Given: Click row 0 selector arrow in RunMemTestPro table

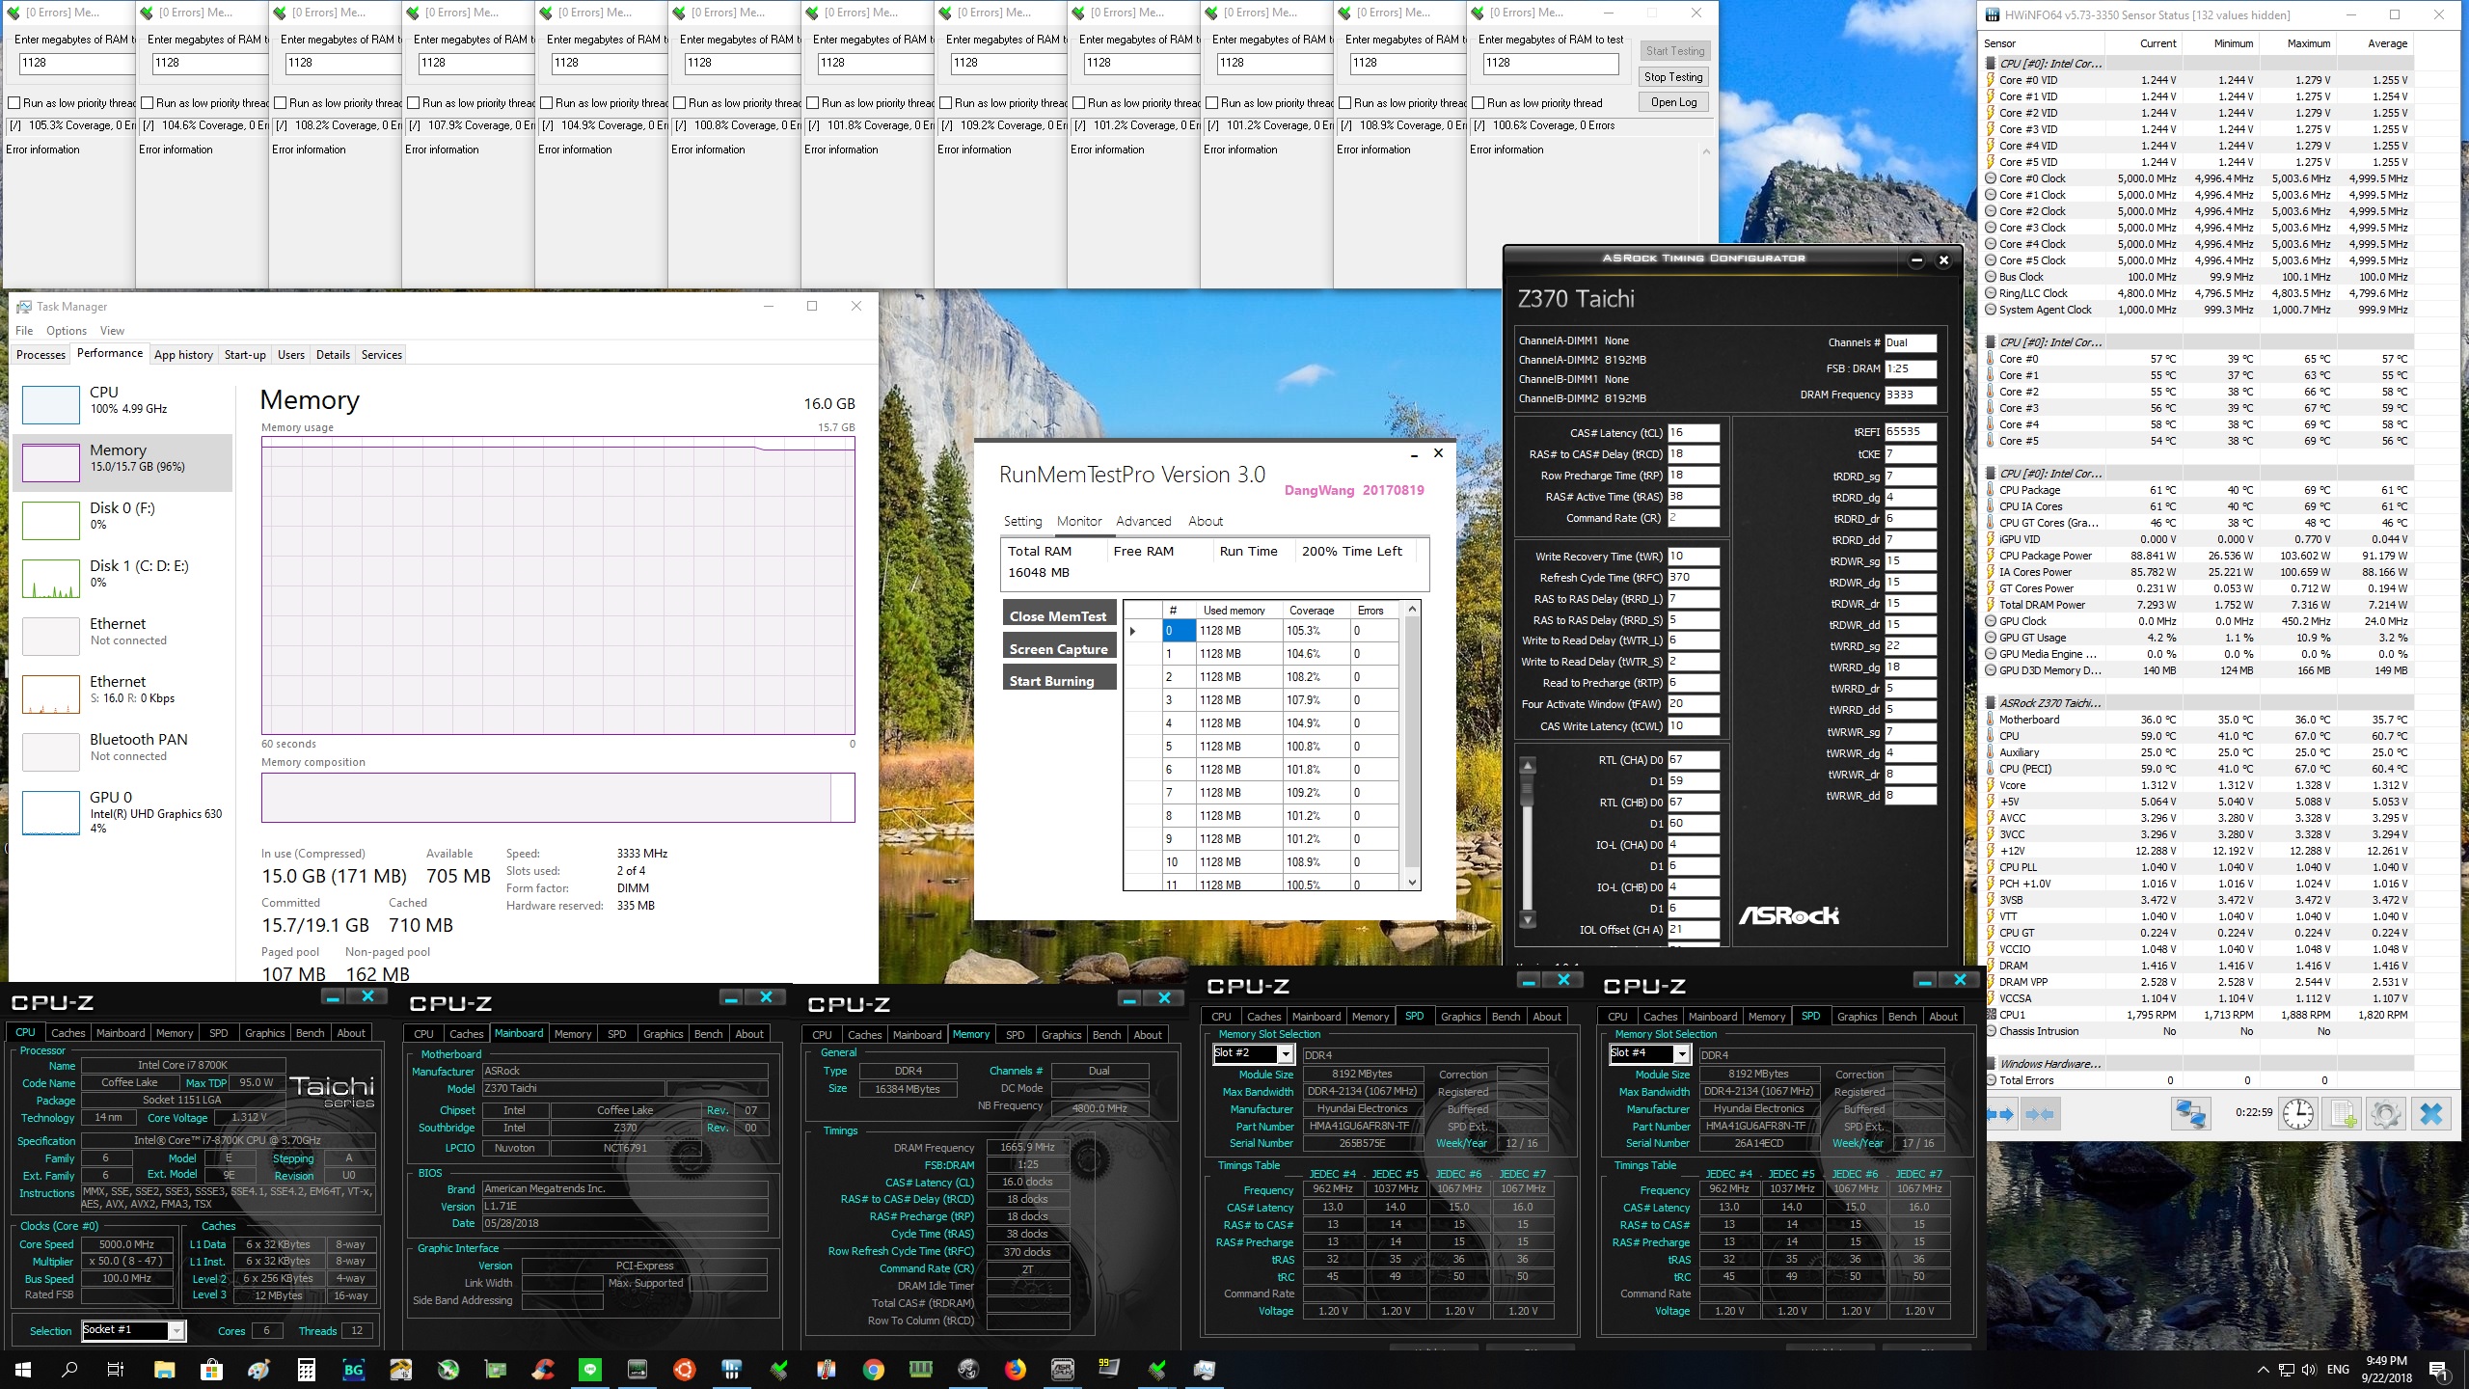Looking at the screenshot, I should [1133, 631].
